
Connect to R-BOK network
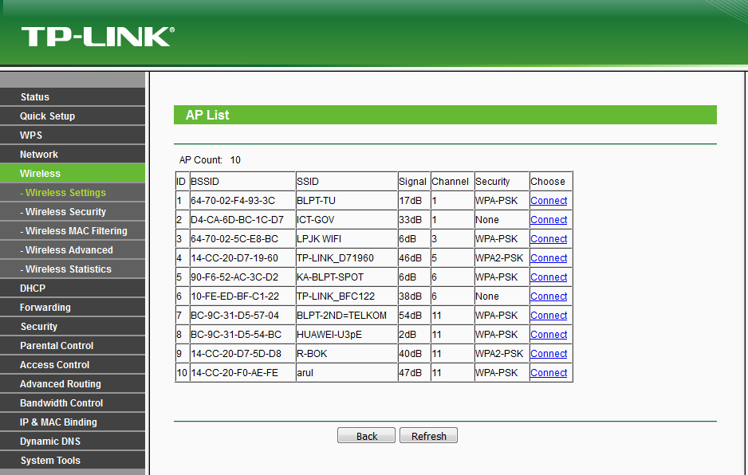pos(549,353)
